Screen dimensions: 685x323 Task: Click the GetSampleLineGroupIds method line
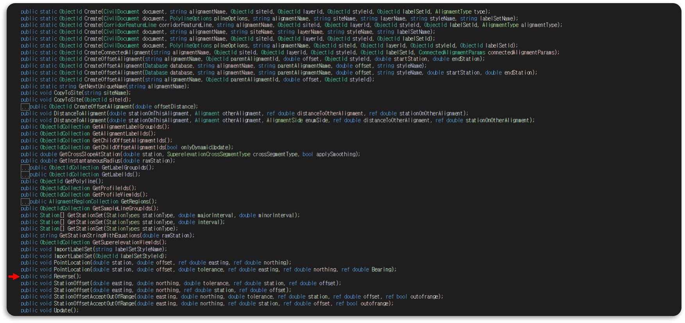tap(89, 208)
